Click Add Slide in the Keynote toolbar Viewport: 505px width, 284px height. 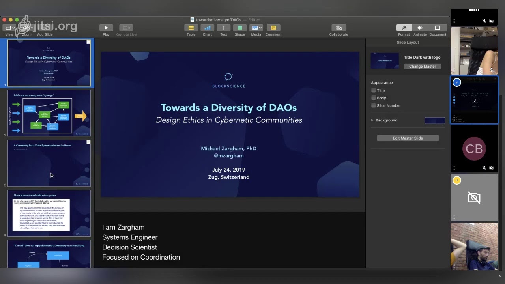45,28
